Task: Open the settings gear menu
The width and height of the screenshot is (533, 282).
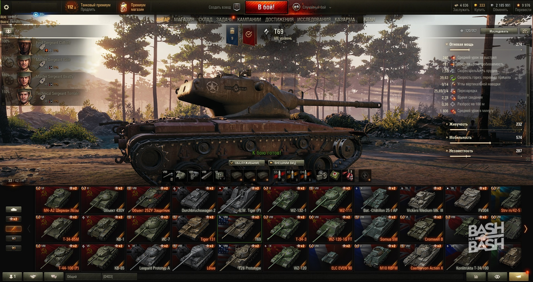Action: click(x=6, y=7)
